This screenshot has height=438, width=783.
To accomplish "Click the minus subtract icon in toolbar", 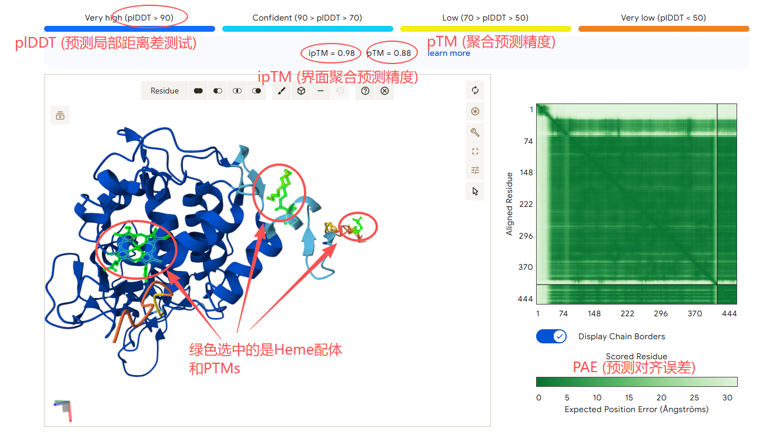I will click(x=320, y=91).
